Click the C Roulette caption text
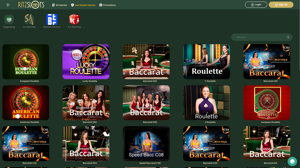 click(210, 81)
